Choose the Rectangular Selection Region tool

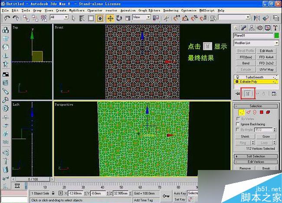click(91, 18)
